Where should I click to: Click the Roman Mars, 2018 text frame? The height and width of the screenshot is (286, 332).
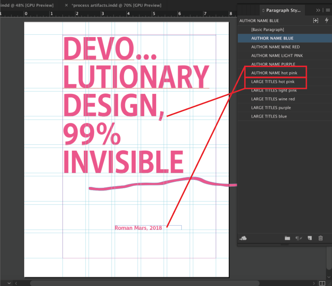[x=148, y=228]
